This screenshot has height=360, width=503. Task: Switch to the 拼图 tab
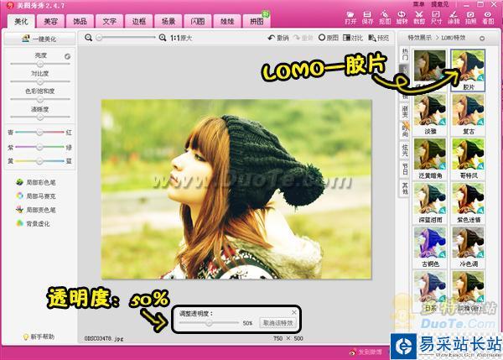coord(257,22)
